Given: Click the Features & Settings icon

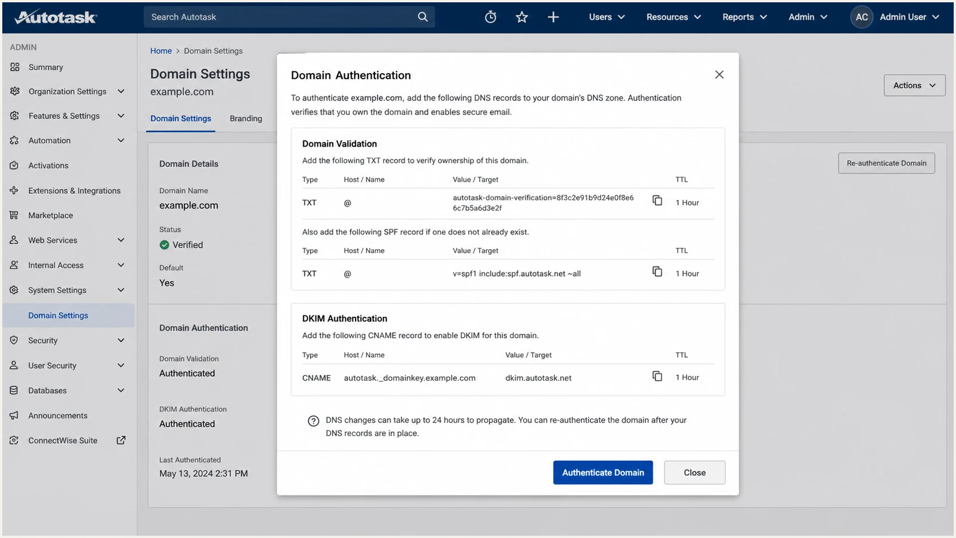Looking at the screenshot, I should (15, 115).
